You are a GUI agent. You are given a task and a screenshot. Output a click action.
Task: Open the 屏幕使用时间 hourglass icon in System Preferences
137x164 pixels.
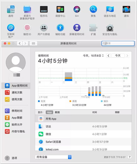[x=77, y=28]
